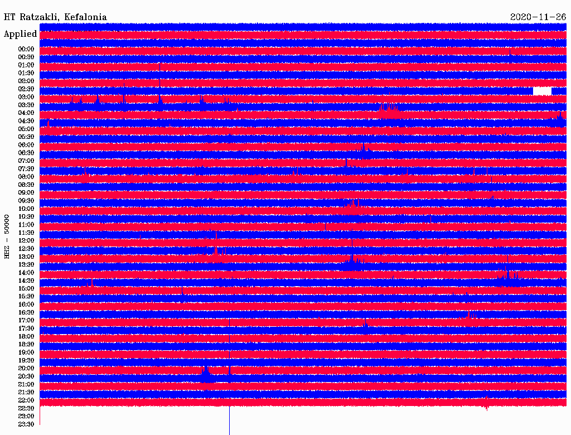Select the 04:00 time label
This screenshot has width=571, height=435.
[x=26, y=113]
